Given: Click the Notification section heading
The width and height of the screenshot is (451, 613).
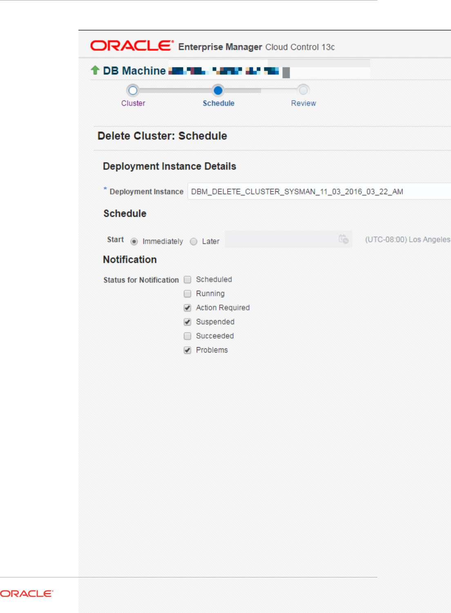Looking at the screenshot, I should click(x=130, y=260).
